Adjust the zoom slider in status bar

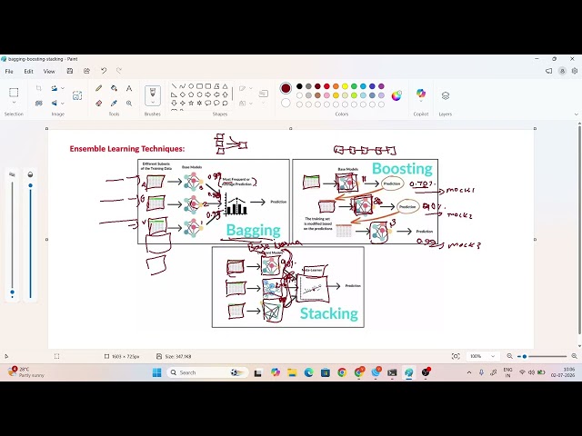[542, 356]
